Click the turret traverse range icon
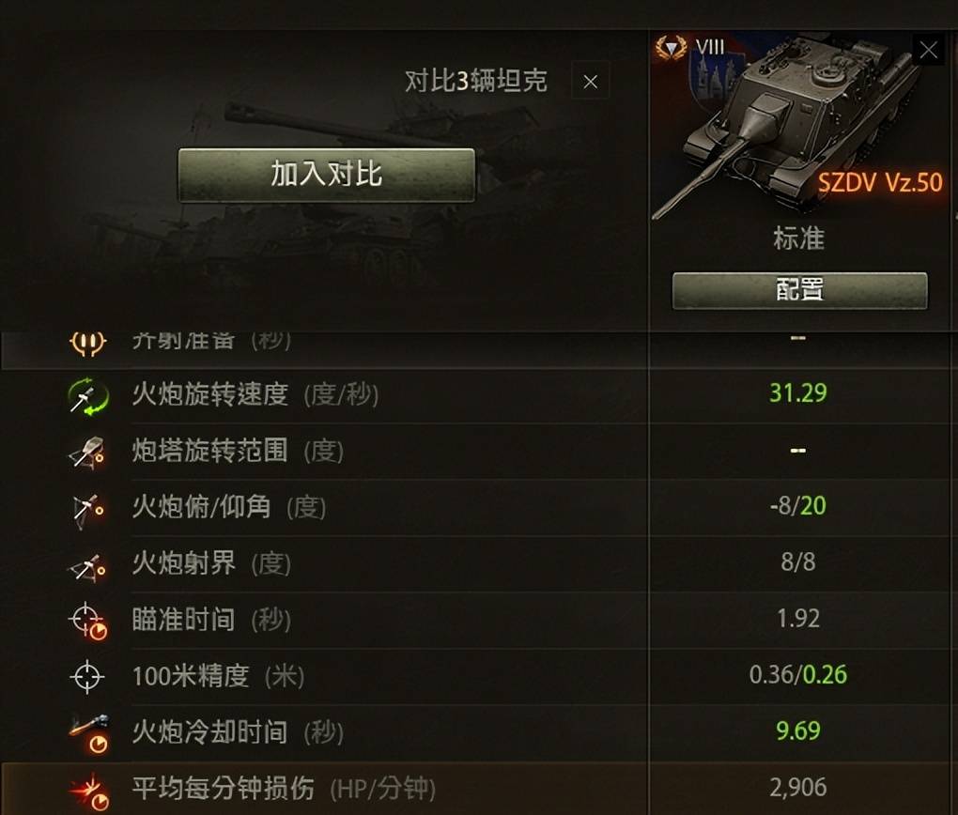Viewport: 958px width, 815px height. (86, 453)
